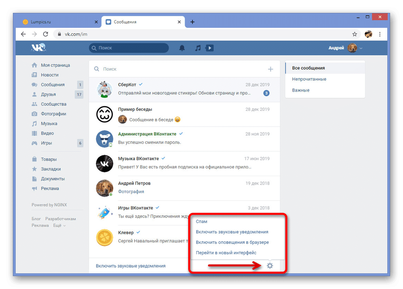The image size is (403, 289).
Task: Bookmark this page with star icon
Action: pos(355,34)
